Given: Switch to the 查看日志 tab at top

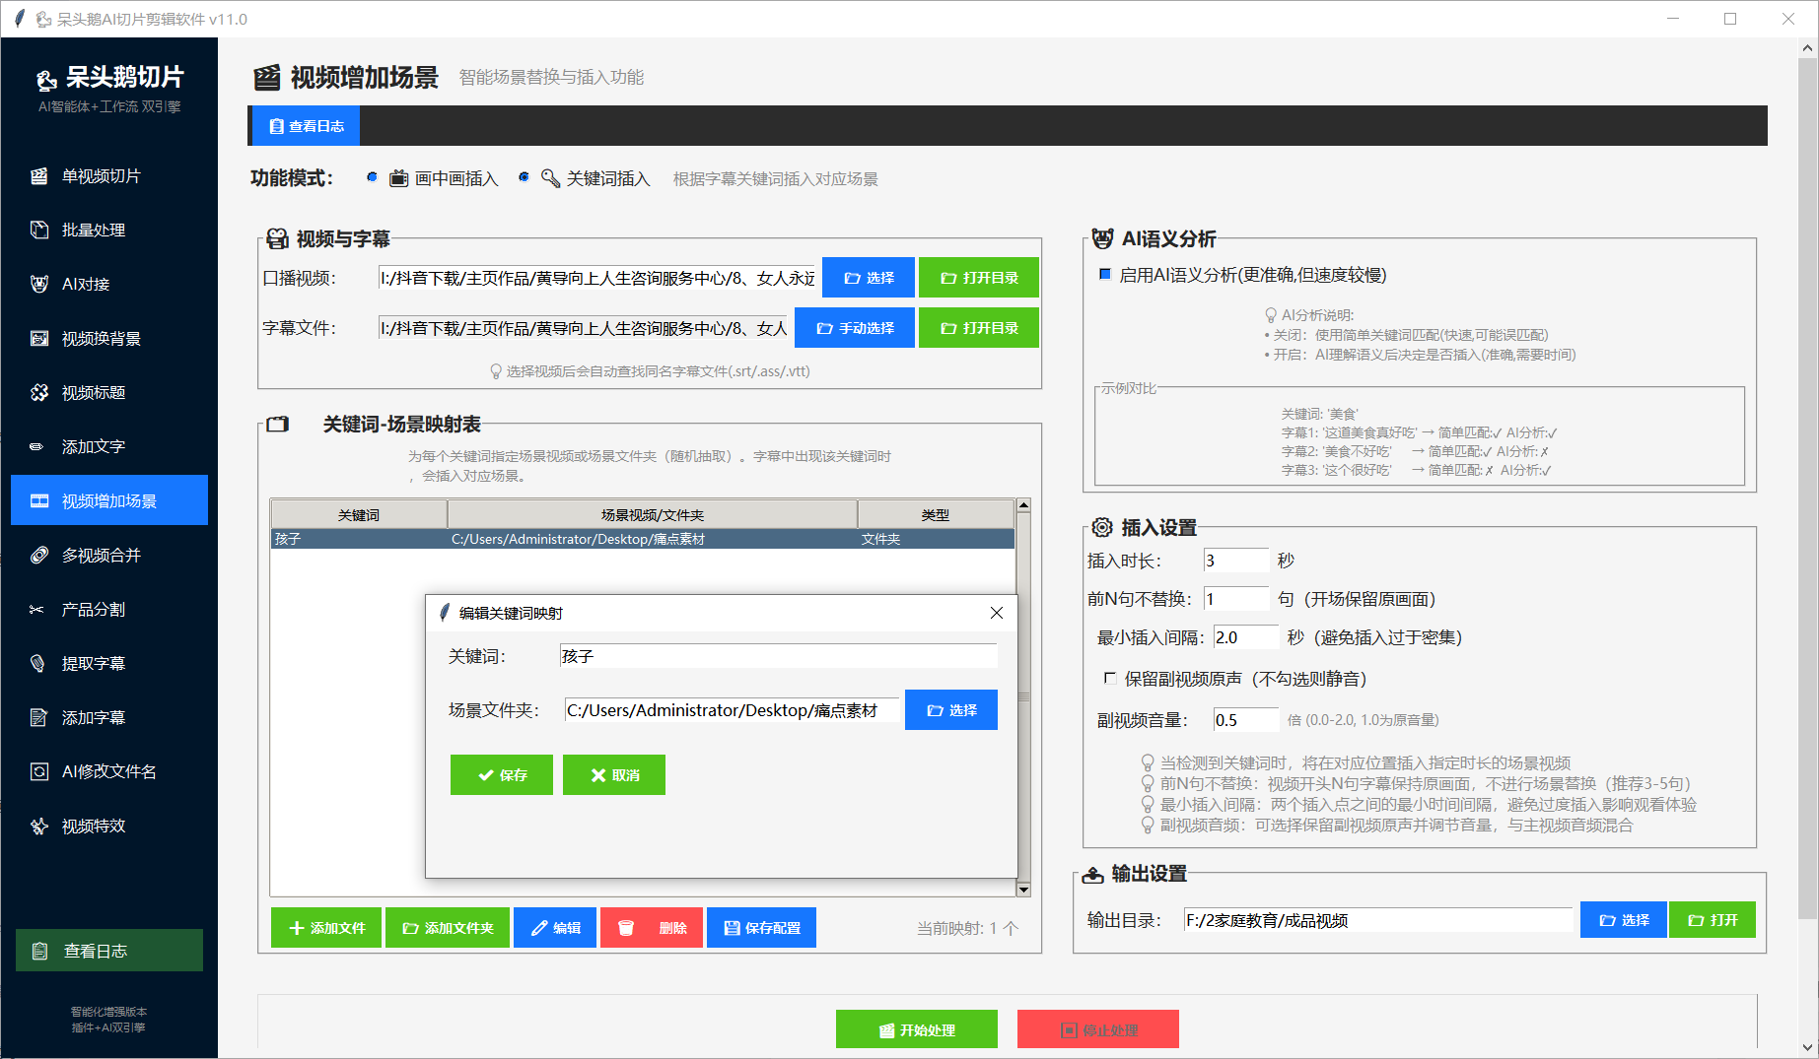Looking at the screenshot, I should (x=306, y=126).
